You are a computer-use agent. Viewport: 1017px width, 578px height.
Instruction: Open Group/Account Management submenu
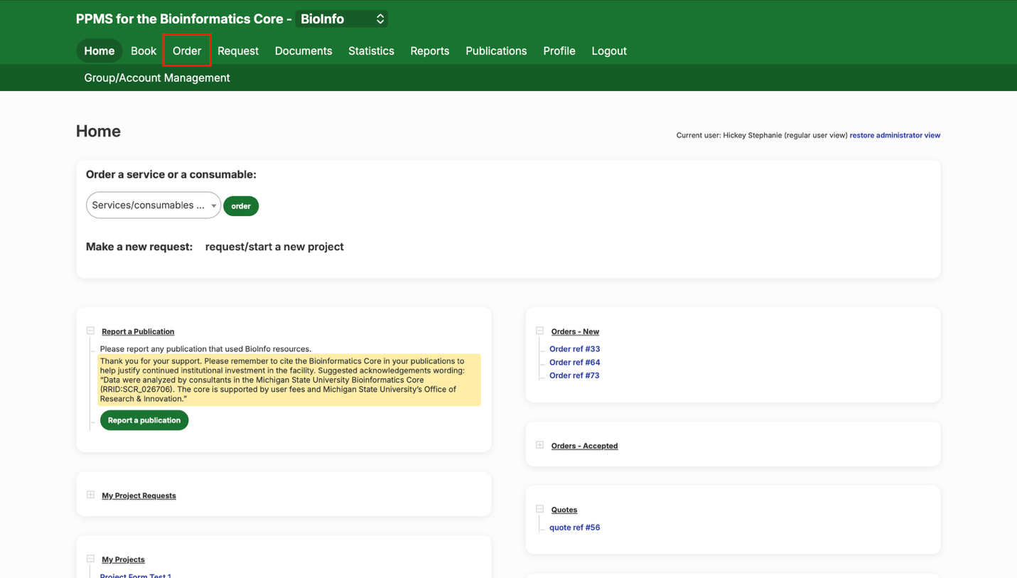(157, 78)
